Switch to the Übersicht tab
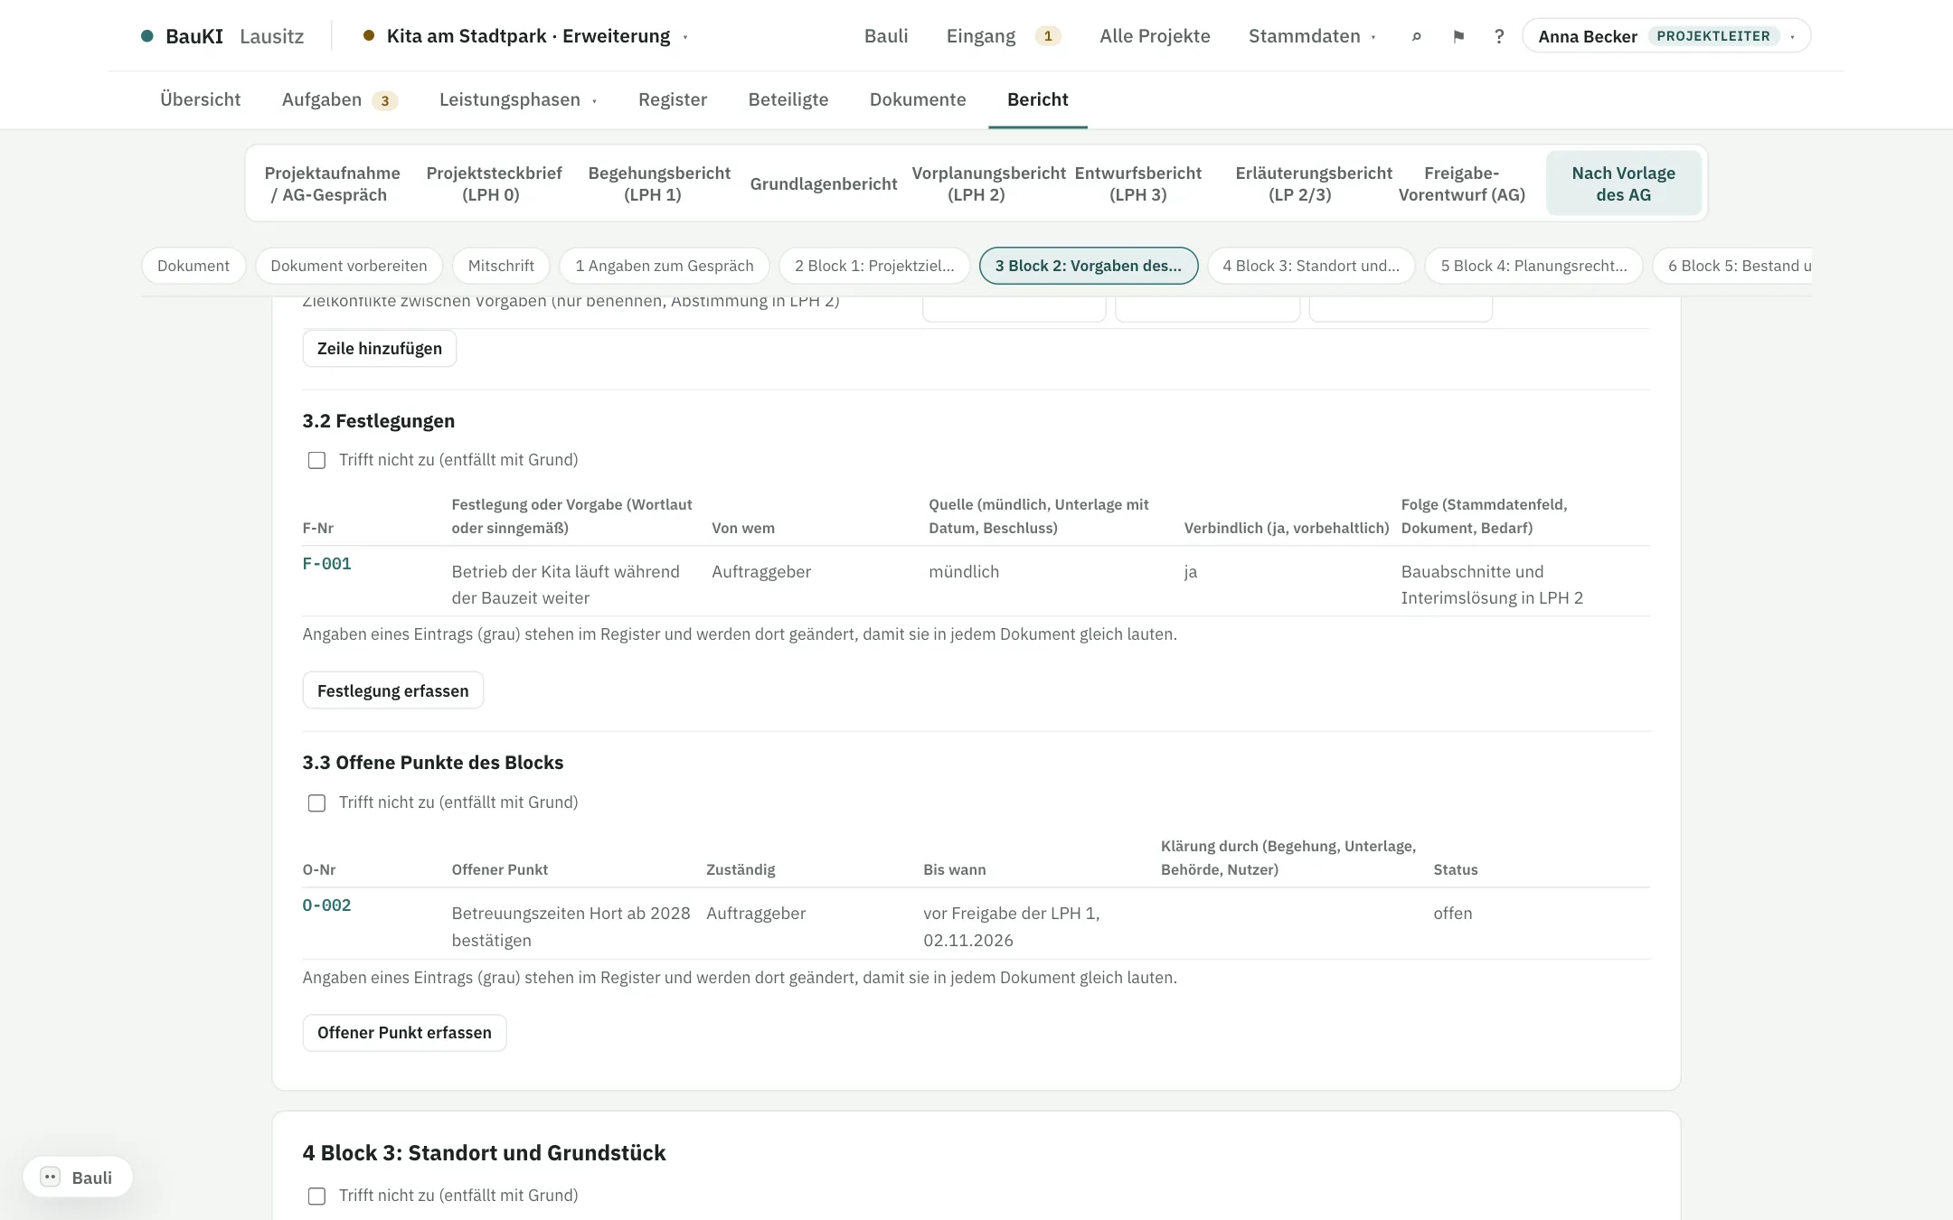The width and height of the screenshot is (1953, 1220). coord(200,99)
